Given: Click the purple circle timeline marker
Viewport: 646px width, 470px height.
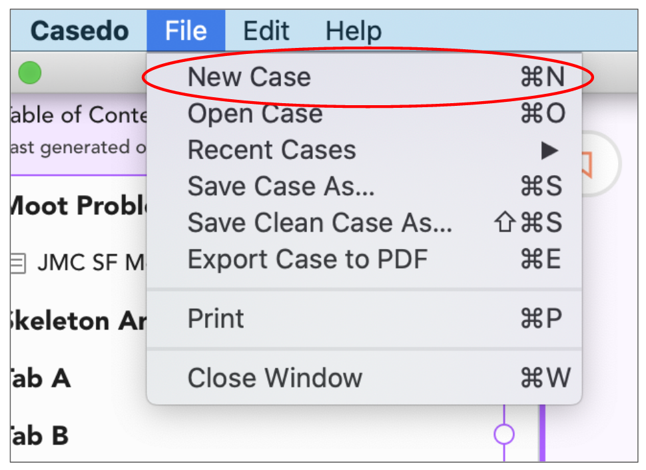Looking at the screenshot, I should pyautogui.click(x=504, y=434).
